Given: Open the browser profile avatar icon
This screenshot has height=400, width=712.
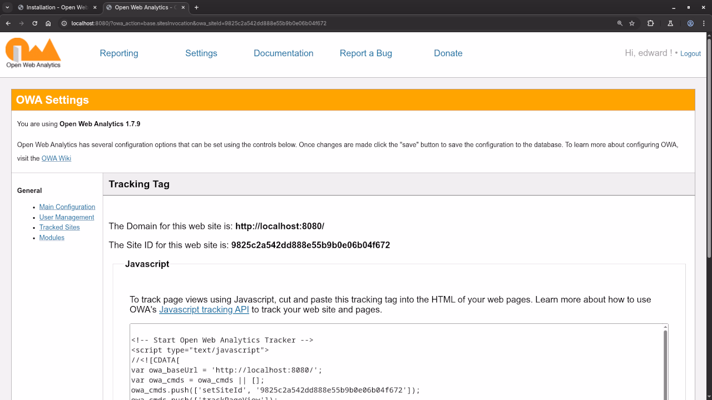Looking at the screenshot, I should click(x=690, y=23).
